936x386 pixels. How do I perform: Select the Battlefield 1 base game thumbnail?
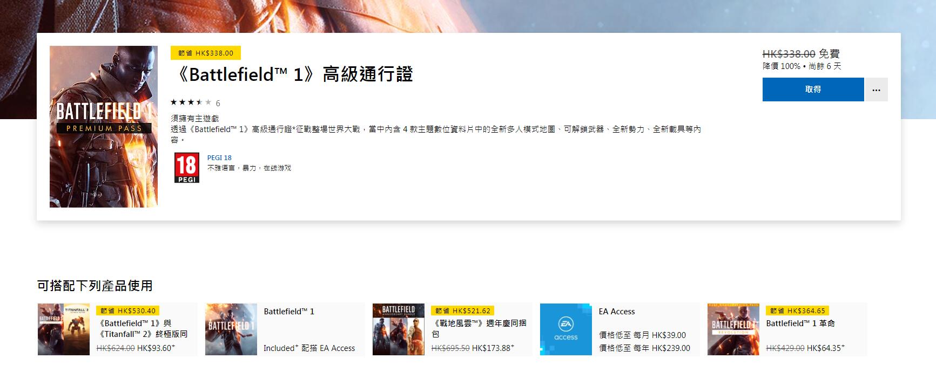[x=231, y=329]
